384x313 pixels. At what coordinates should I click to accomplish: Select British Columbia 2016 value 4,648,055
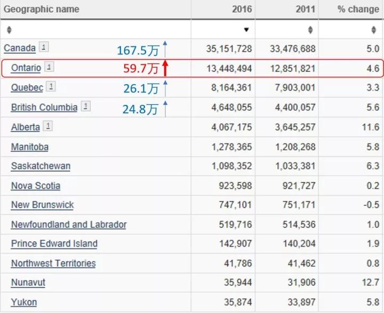(231, 108)
